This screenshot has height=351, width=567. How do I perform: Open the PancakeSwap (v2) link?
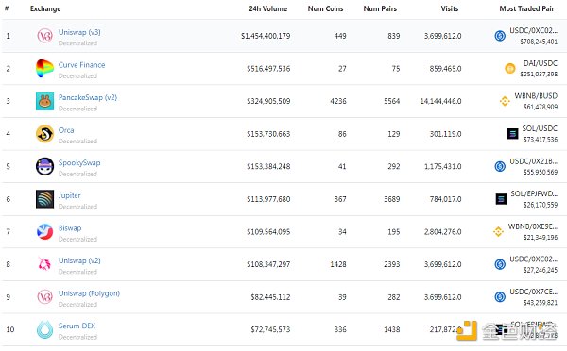(88, 97)
